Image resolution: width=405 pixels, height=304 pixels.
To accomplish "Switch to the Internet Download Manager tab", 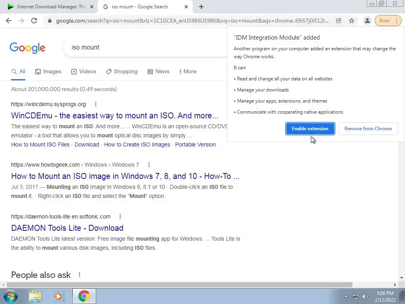I will point(49,7).
